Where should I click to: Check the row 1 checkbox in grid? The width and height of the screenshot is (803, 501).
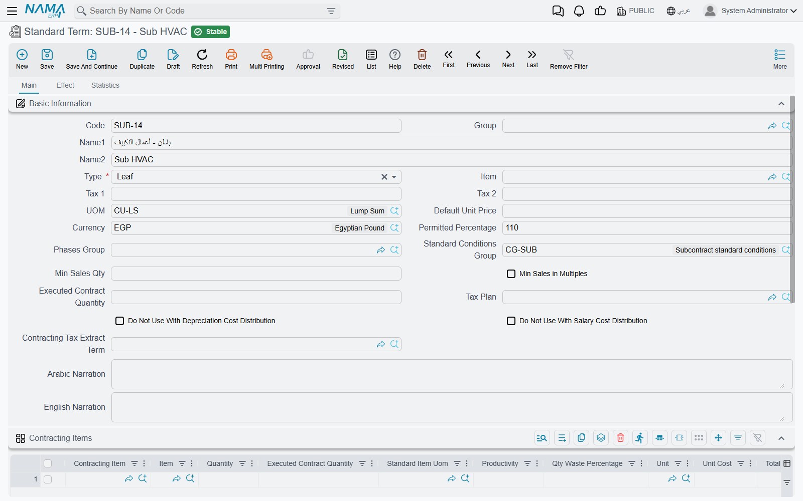click(48, 479)
